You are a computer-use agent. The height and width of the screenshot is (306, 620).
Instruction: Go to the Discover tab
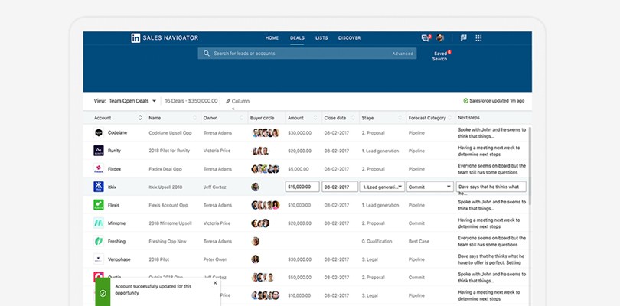(349, 37)
